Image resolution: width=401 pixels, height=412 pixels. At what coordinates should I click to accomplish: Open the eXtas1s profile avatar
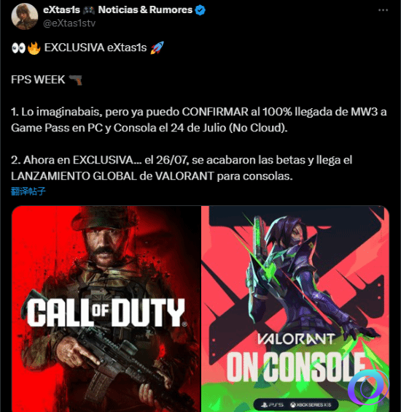pos(24,16)
